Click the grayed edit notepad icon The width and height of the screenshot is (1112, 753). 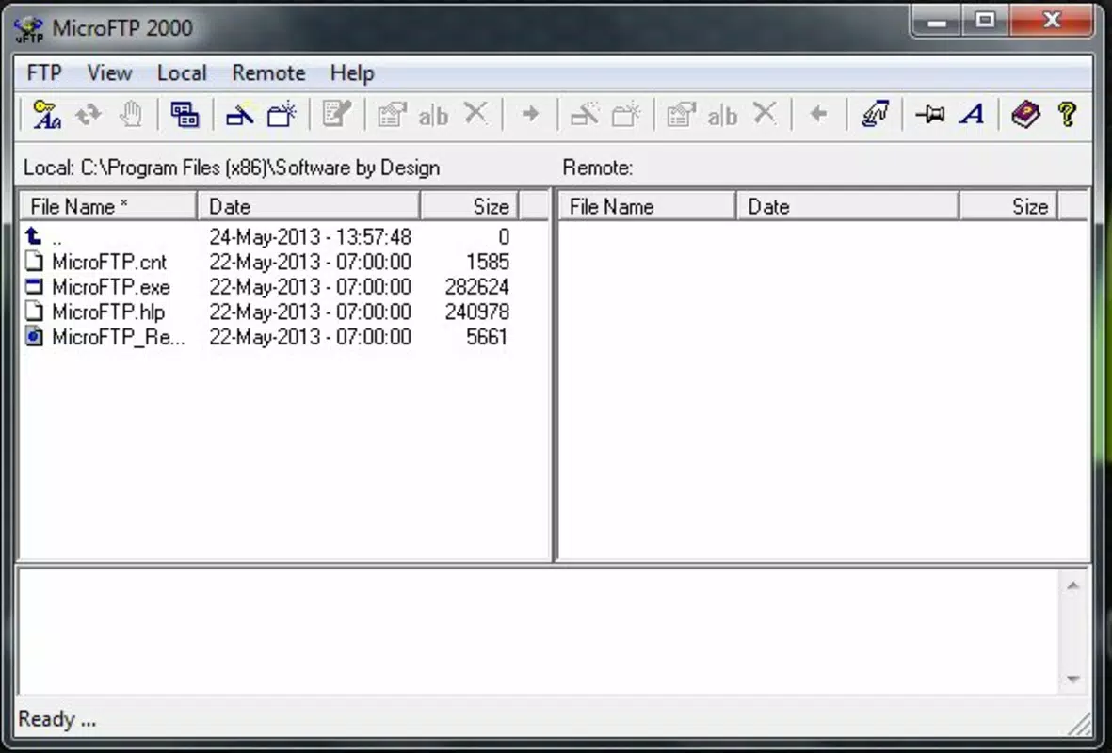(x=336, y=114)
